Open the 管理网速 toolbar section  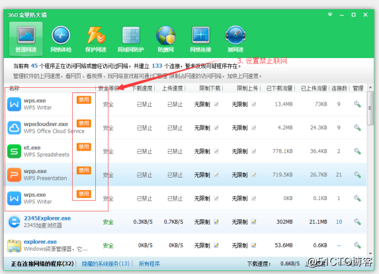(x=26, y=39)
